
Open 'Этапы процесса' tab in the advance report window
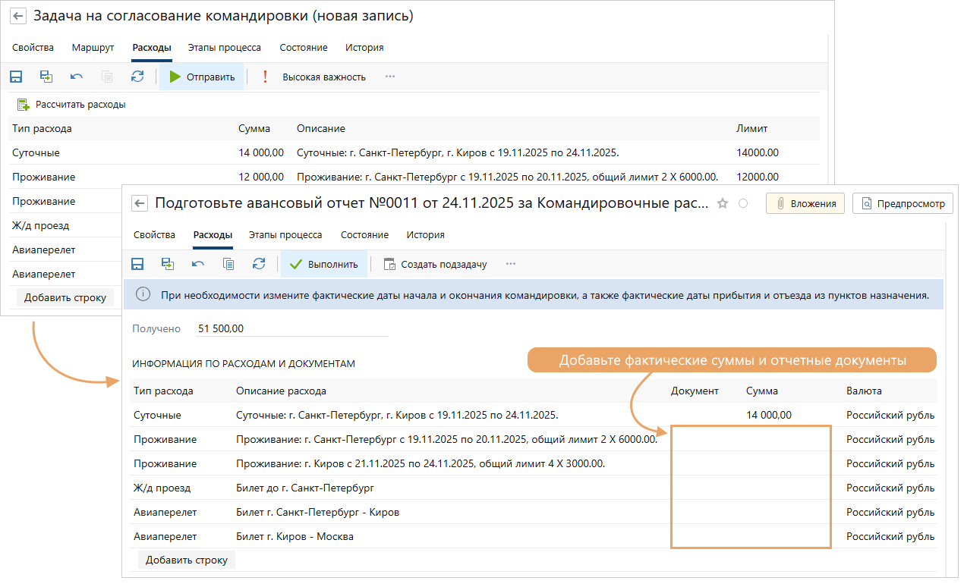tap(285, 235)
